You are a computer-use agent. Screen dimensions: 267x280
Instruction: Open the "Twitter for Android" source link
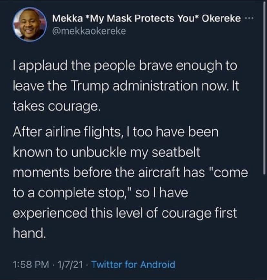[x=133, y=265]
